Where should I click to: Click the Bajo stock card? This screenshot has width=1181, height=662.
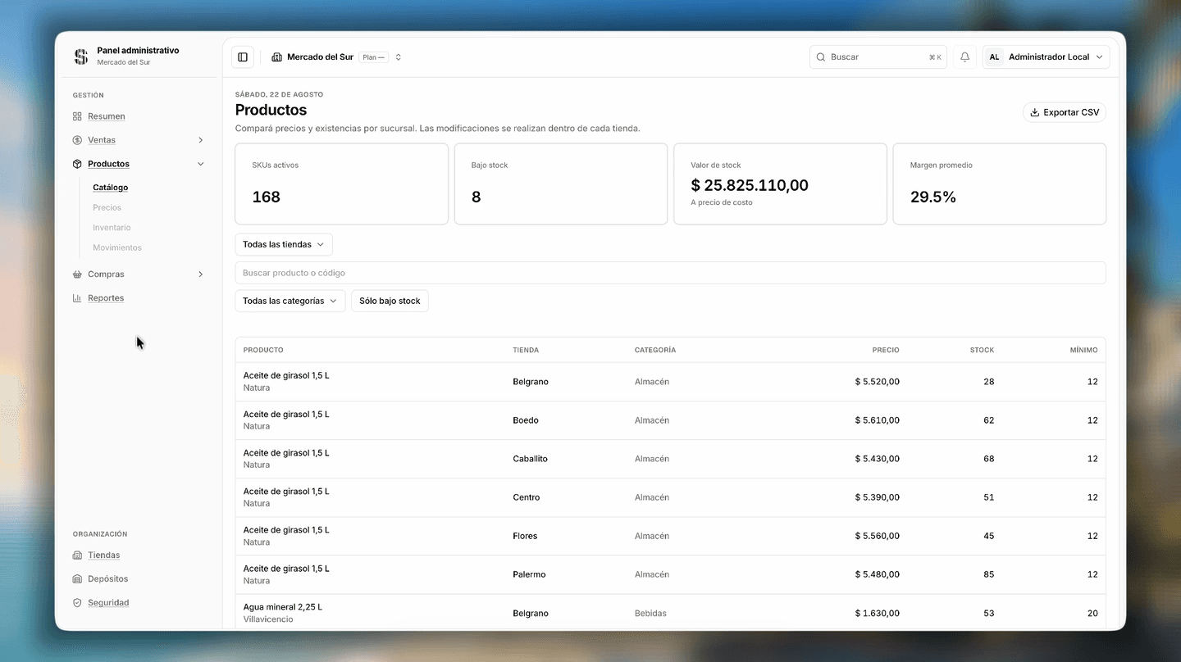[x=561, y=184]
